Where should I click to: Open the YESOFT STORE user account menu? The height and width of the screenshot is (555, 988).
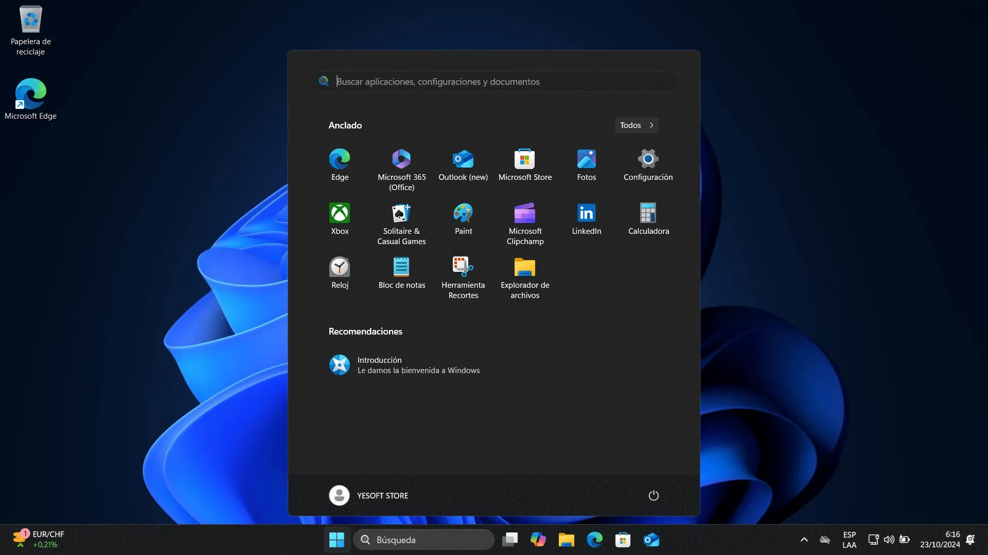(x=369, y=495)
